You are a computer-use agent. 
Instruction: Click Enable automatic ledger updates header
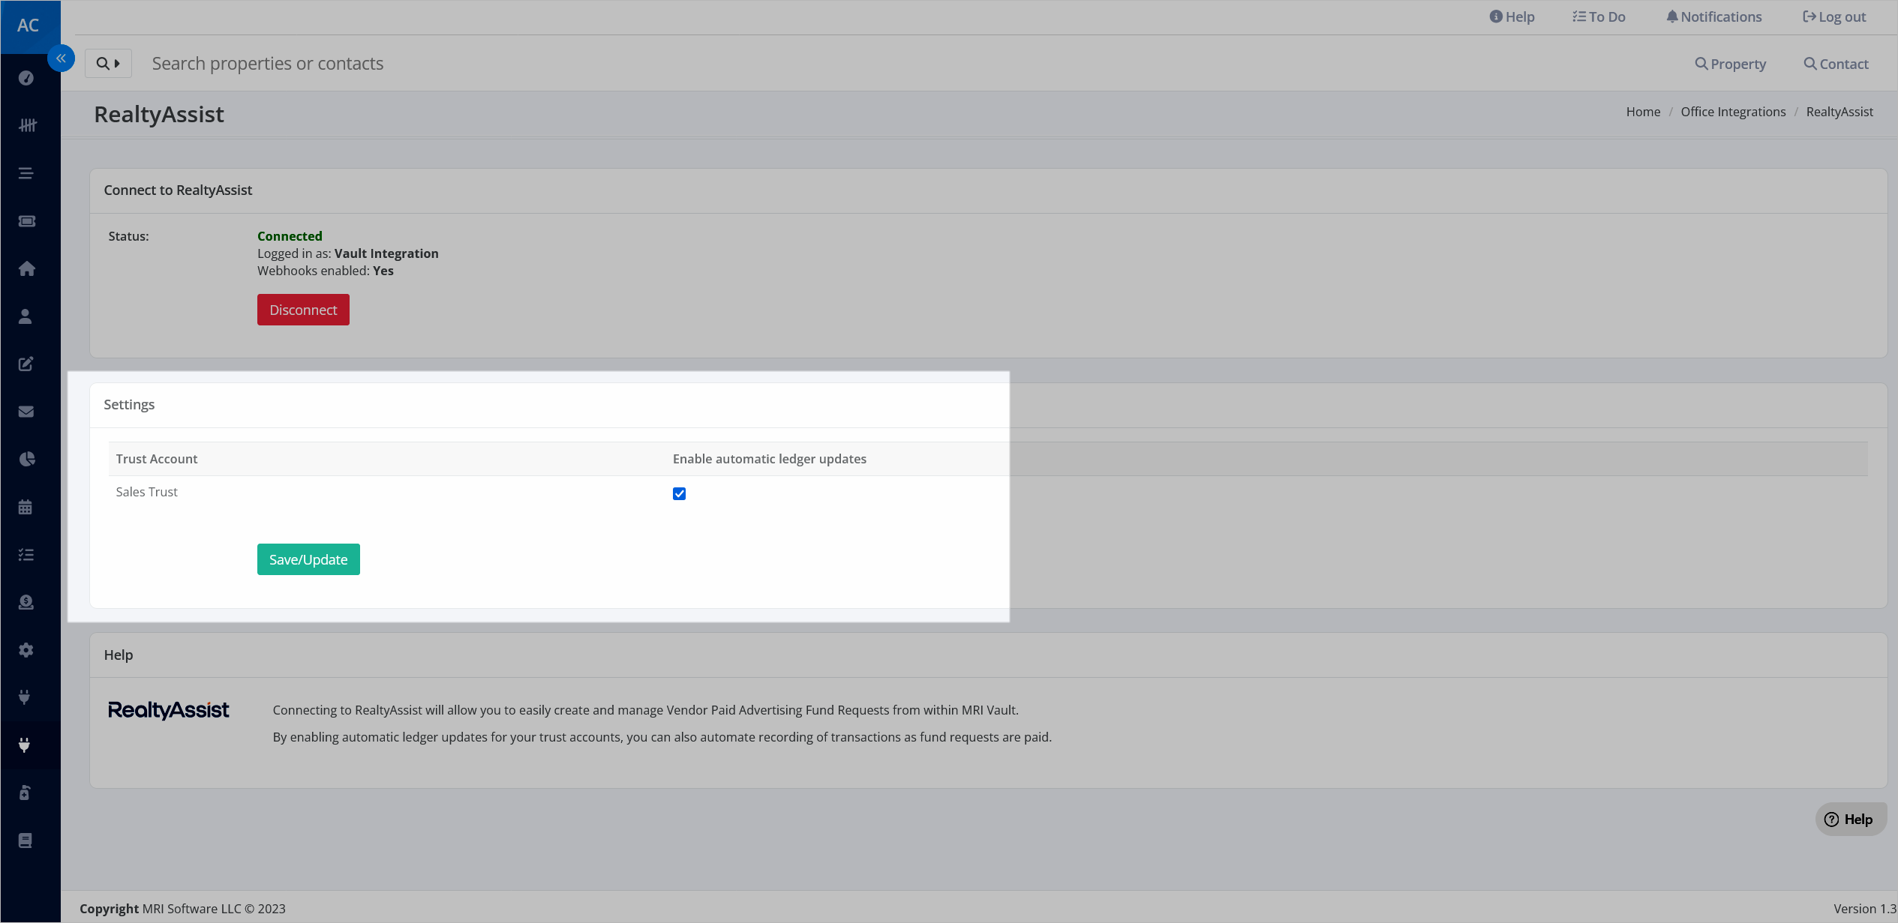coord(770,459)
